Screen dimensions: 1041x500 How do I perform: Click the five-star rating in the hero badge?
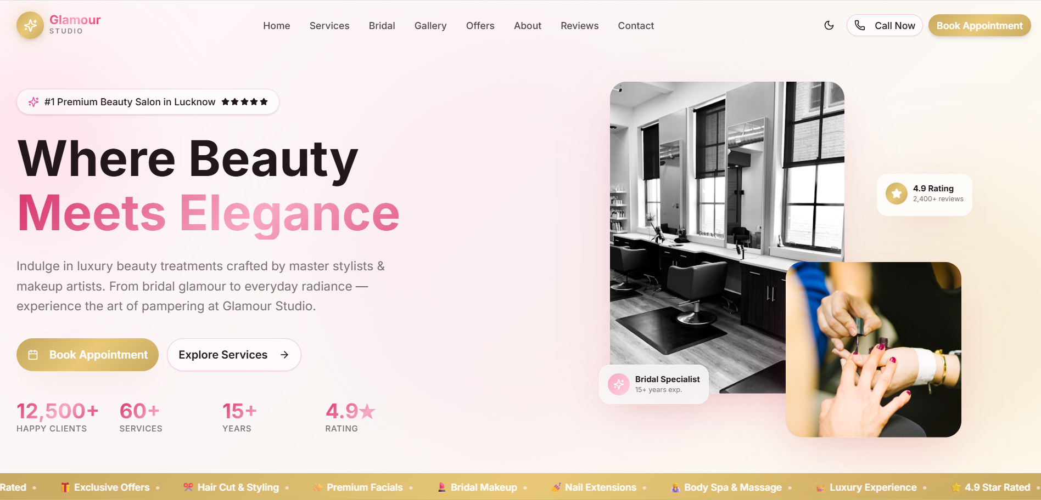[244, 102]
